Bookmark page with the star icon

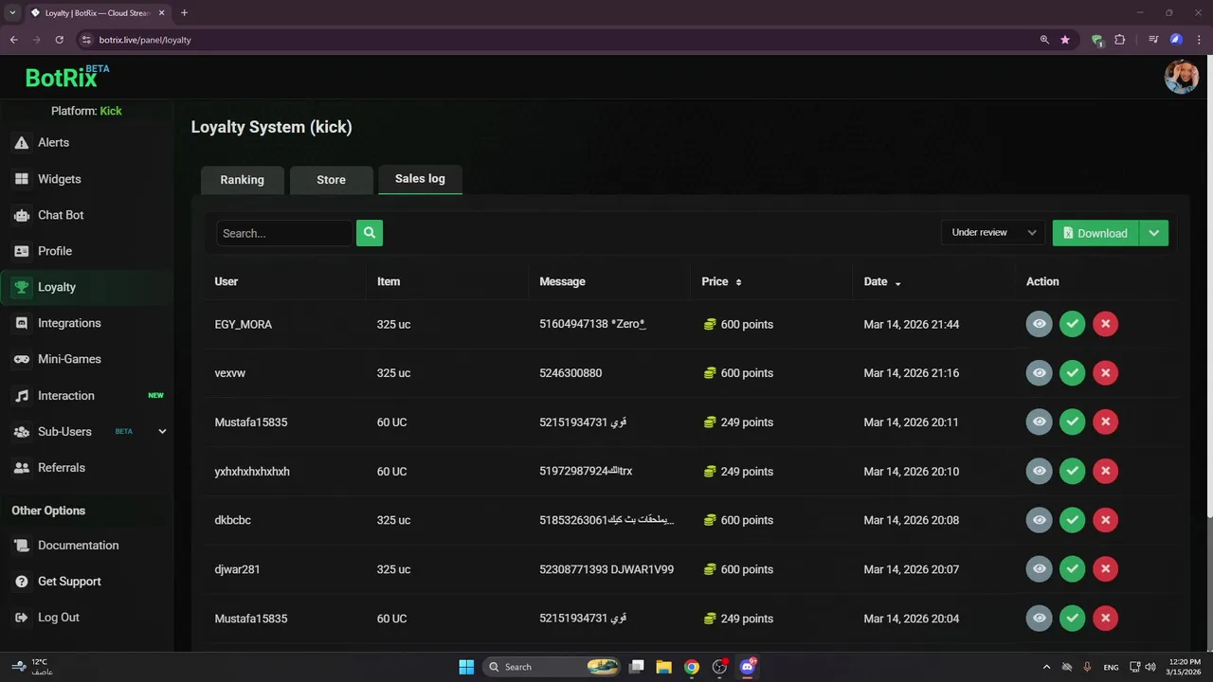[x=1065, y=40]
